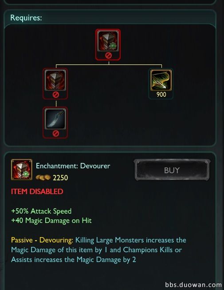Click the +40 Magic Damage on Hit stat
This screenshot has width=224, height=290.
pyautogui.click(x=51, y=220)
